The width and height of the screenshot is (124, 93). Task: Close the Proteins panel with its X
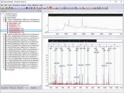(x=41, y=11)
